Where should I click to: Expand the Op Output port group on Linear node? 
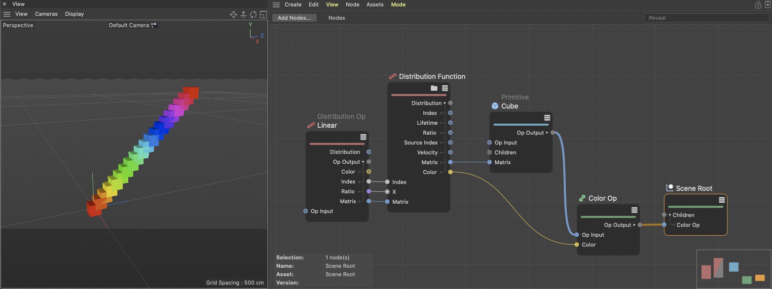pos(363,162)
